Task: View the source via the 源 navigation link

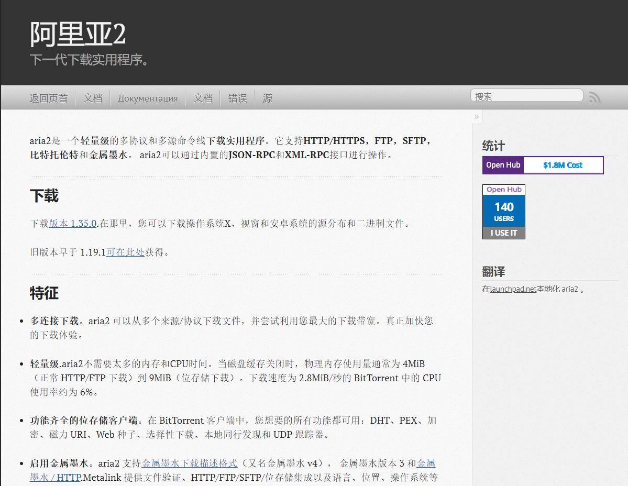Action: [x=267, y=98]
